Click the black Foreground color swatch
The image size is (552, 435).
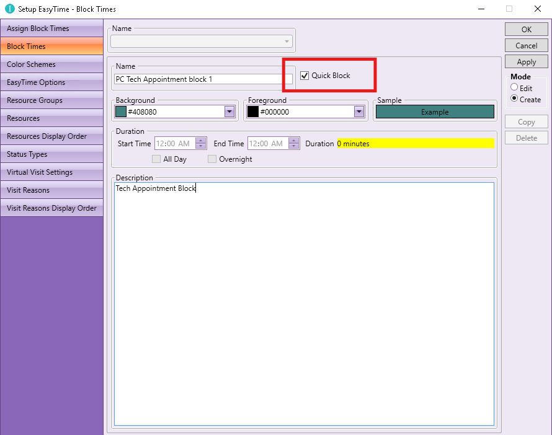253,112
